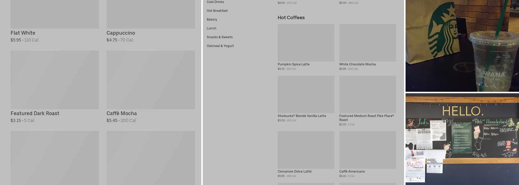Screen dimensions: 519x185
Task: Open the Starbucks Blonde Vanilla Latte title
Action: (302, 116)
